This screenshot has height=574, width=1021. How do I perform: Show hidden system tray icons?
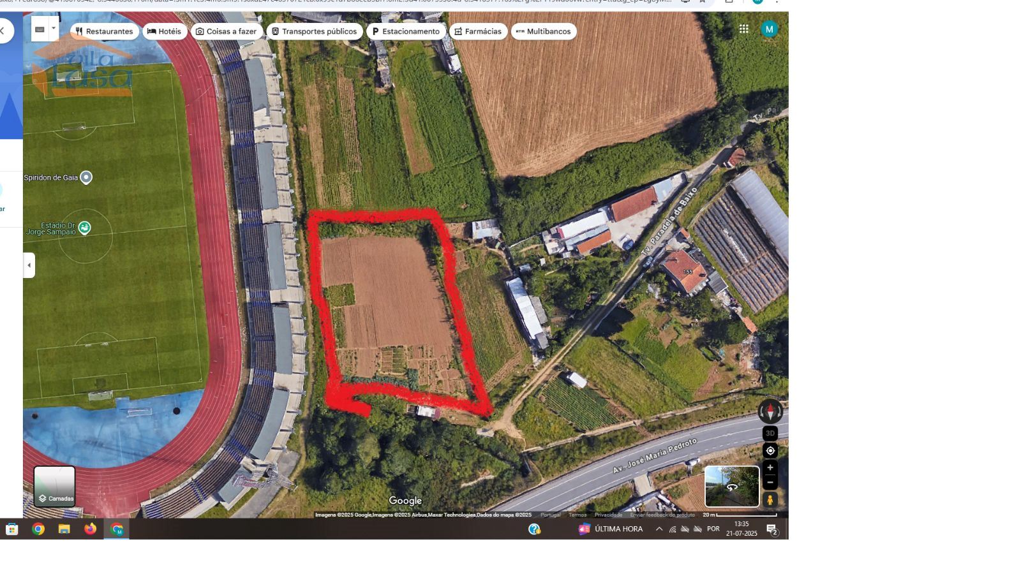pos(659,529)
